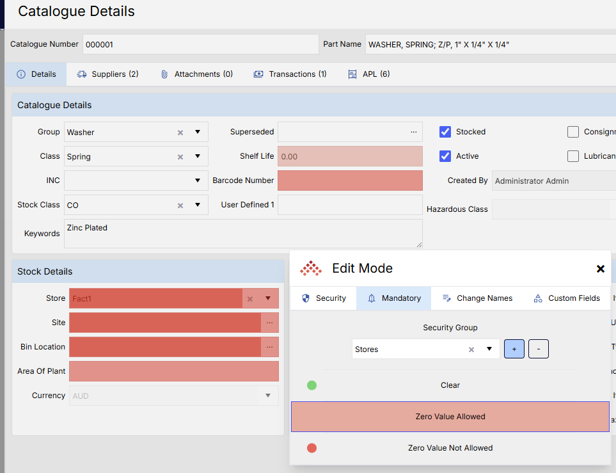Open Site lookup ellipsis button
616x473 pixels.
(x=269, y=323)
